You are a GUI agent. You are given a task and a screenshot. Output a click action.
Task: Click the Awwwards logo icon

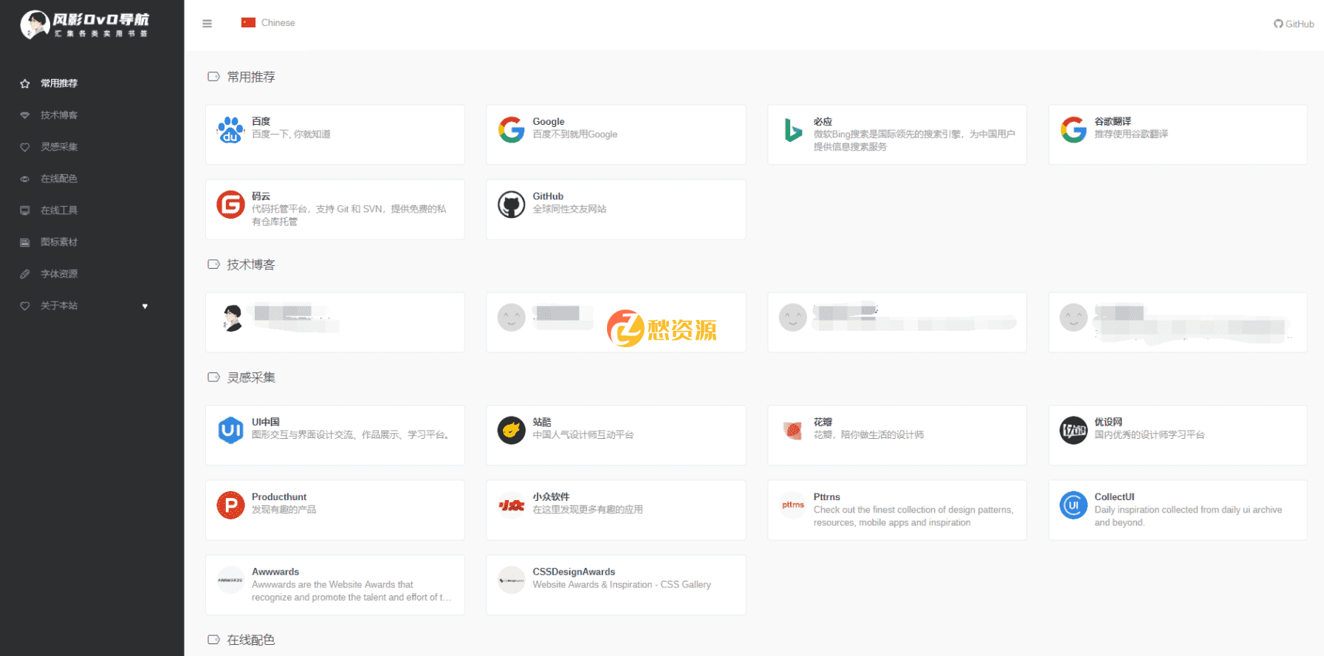coord(230,580)
